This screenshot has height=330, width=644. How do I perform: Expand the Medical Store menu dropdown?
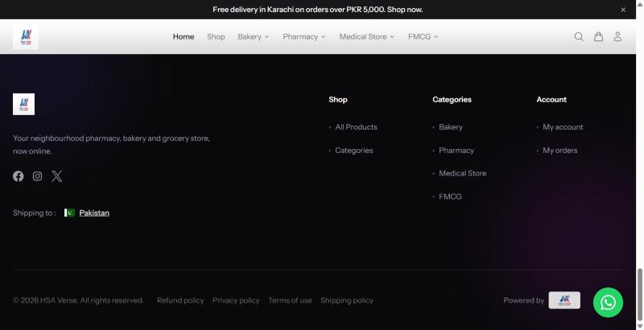[366, 36]
